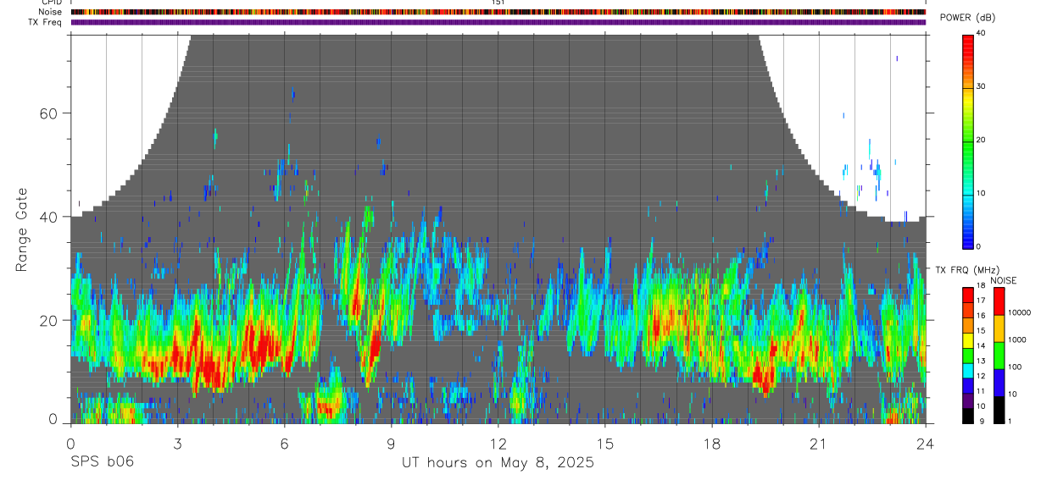The width and height of the screenshot is (1041, 480).
Task: Pick the green 20 dB region of power colorbar
Action: (x=968, y=141)
